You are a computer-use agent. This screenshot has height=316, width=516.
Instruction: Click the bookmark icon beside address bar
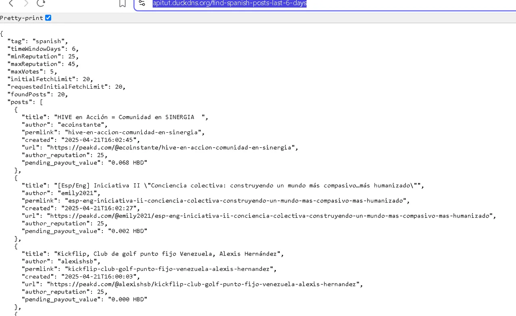123,4
